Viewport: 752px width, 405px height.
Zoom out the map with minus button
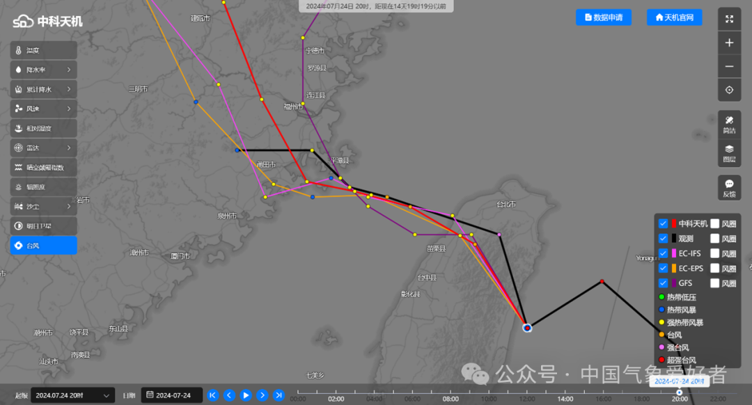729,66
